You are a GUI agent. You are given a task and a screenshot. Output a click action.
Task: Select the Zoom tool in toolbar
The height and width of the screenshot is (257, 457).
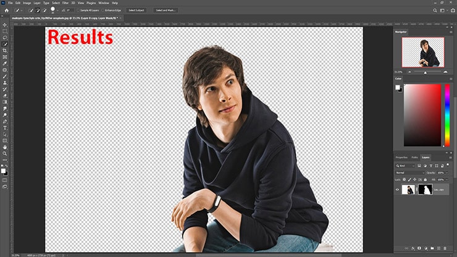(x=5, y=153)
